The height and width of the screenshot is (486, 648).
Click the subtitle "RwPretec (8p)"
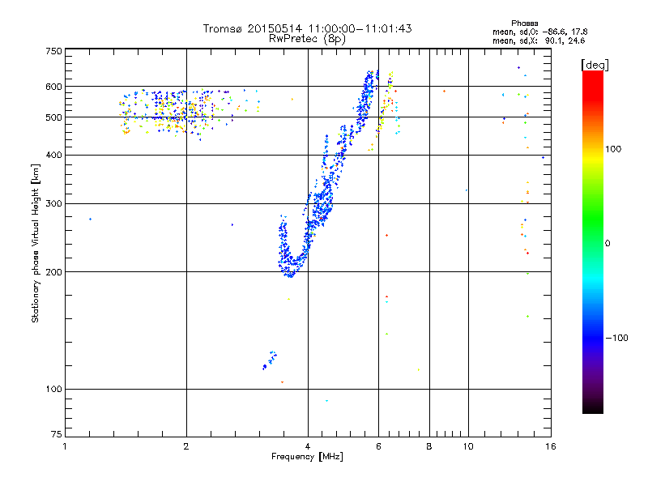click(307, 39)
